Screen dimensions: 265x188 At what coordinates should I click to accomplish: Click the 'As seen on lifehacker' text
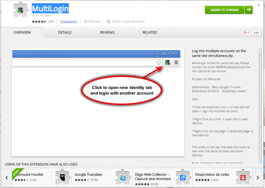tap(206, 79)
